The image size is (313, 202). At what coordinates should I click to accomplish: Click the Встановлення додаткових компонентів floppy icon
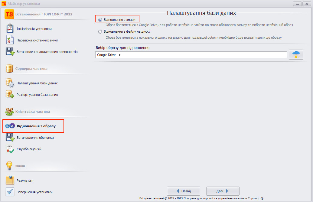tap(10, 52)
